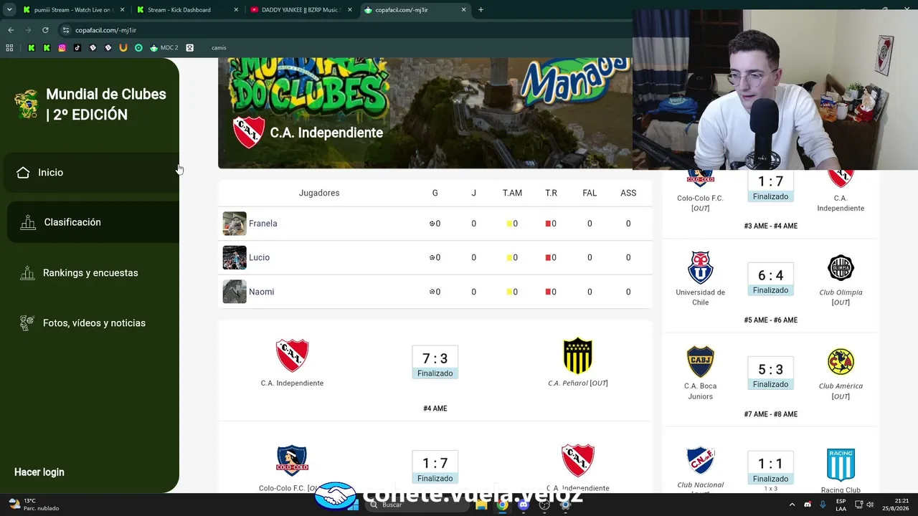Image resolution: width=918 pixels, height=516 pixels.
Task: Click the Mundial de Clubes tournament logo
Action: 27,105
